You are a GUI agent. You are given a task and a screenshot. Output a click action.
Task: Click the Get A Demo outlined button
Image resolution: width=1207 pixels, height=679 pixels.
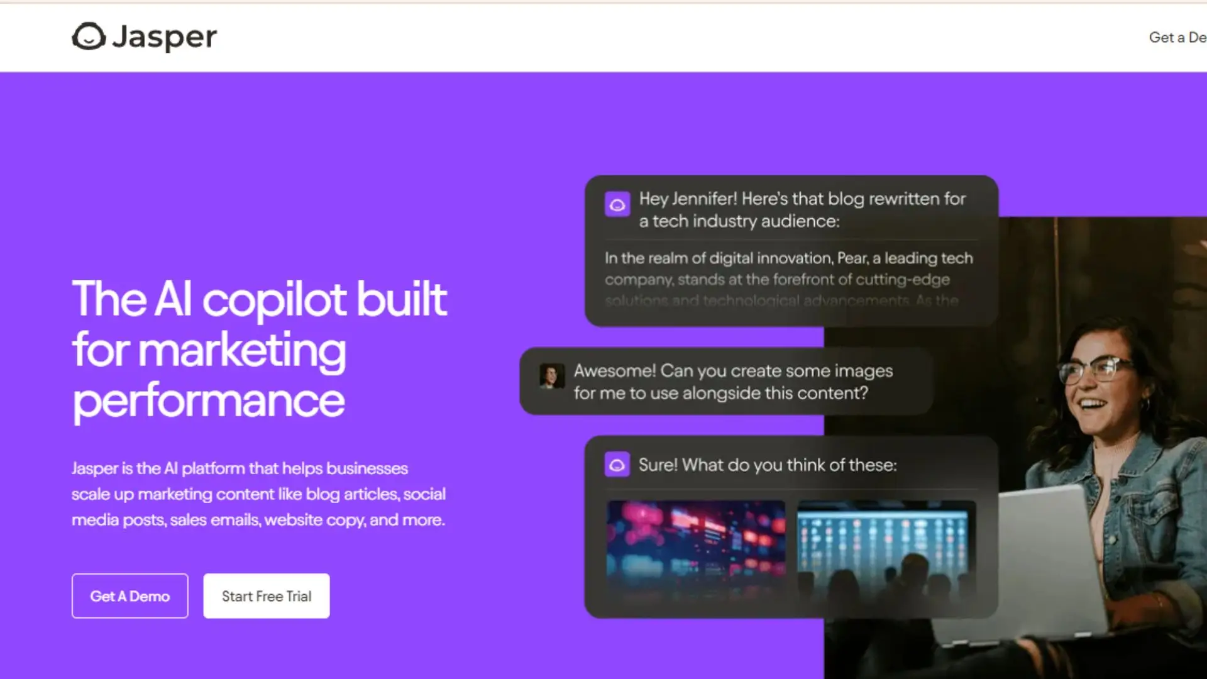click(x=130, y=596)
